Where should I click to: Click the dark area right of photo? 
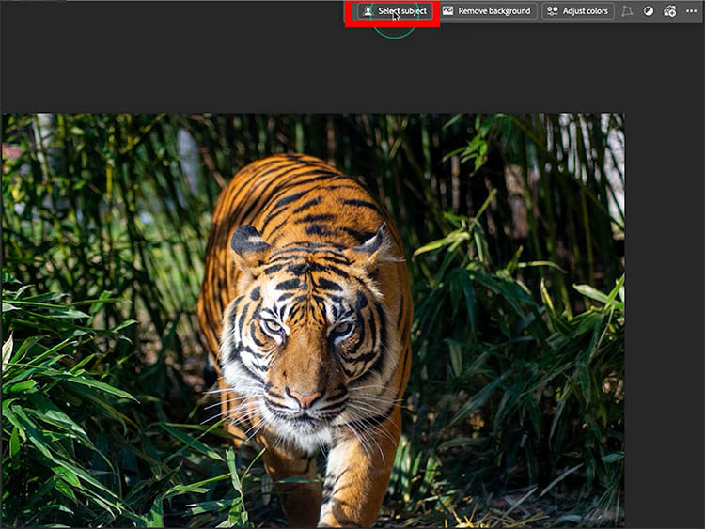click(664, 310)
